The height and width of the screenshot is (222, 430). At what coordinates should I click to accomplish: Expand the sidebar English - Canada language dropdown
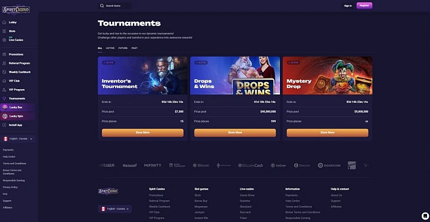[18, 139]
